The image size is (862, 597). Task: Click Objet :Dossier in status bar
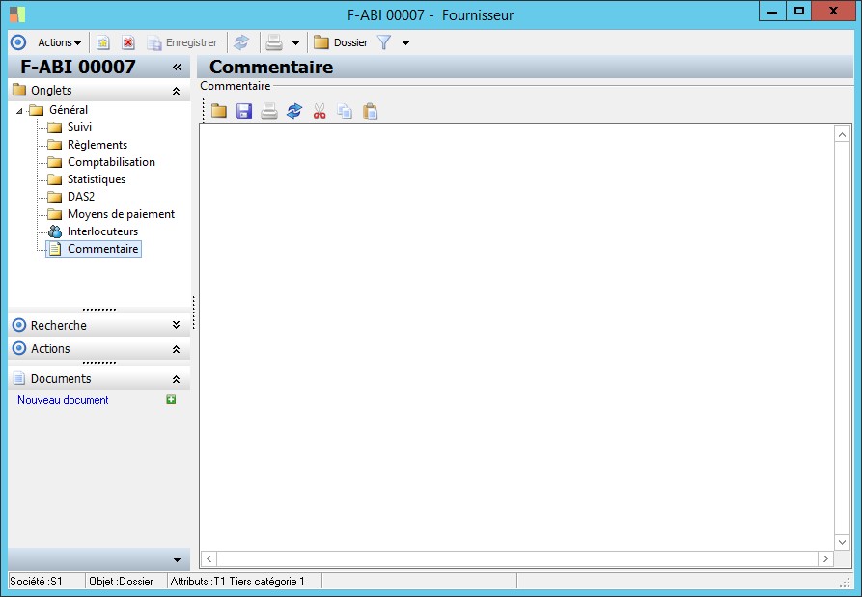pos(121,582)
